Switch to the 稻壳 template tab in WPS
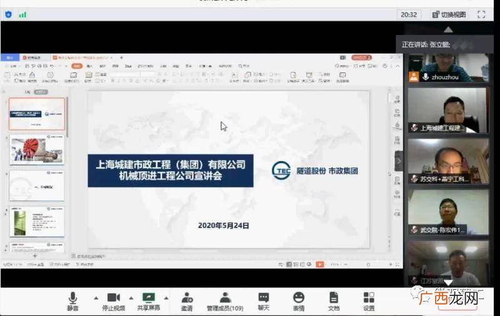 pyautogui.click(x=34, y=57)
